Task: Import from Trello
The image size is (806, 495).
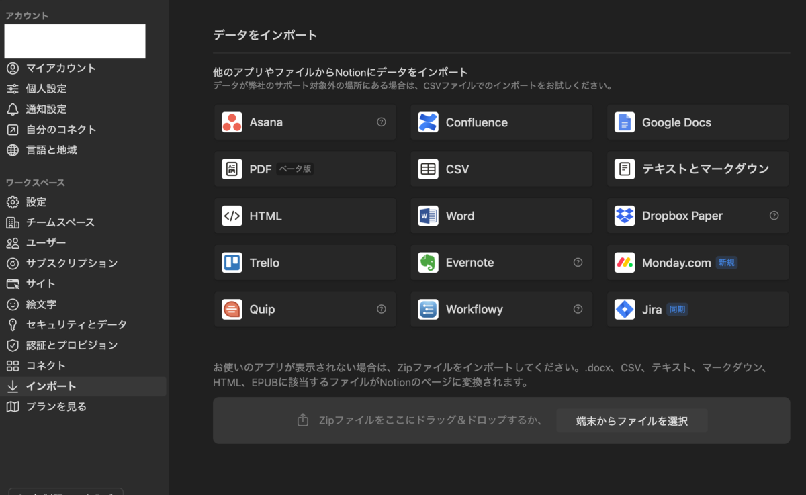Action: pyautogui.click(x=306, y=263)
